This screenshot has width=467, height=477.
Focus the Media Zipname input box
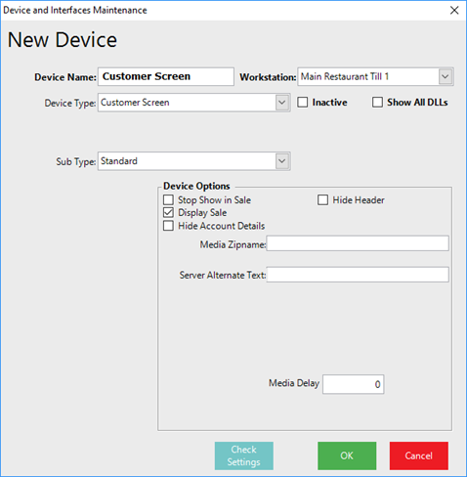pos(358,243)
